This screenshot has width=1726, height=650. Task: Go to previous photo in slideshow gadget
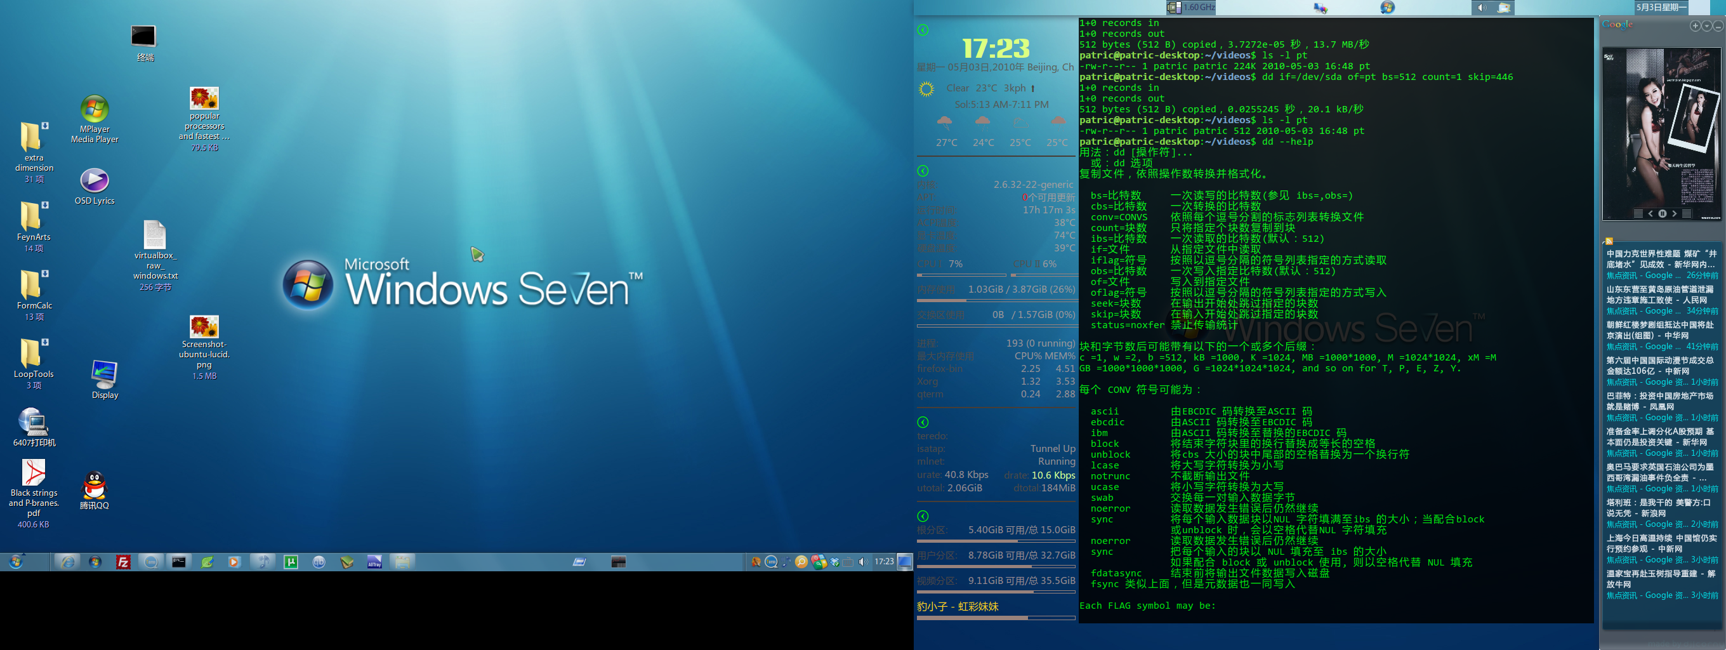[1650, 214]
